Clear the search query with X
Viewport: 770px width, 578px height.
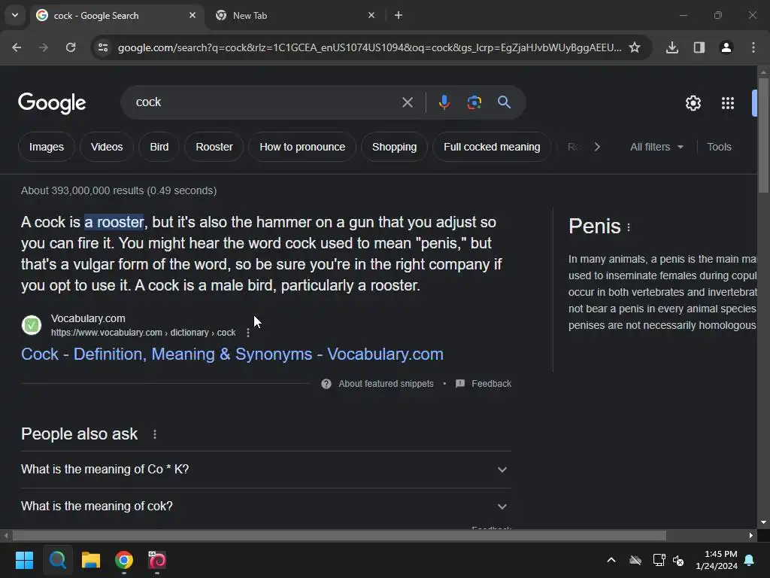[407, 102]
